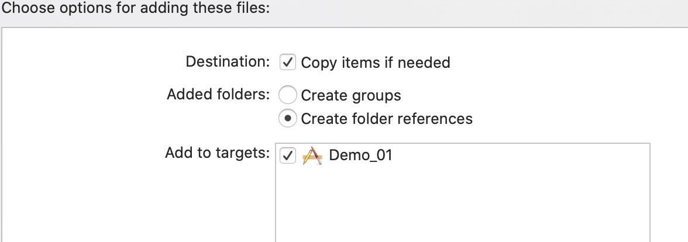Viewport: 688px width, 242px height.
Task: Click the Added folders label
Action: coord(219,94)
